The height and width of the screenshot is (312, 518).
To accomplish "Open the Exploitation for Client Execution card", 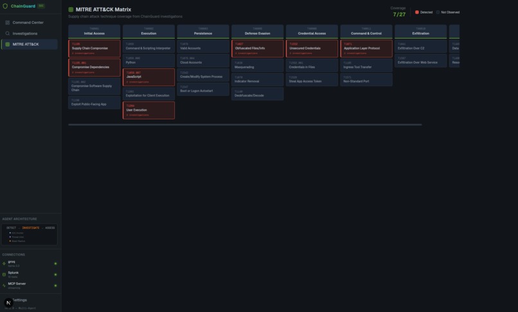I will [148, 93].
